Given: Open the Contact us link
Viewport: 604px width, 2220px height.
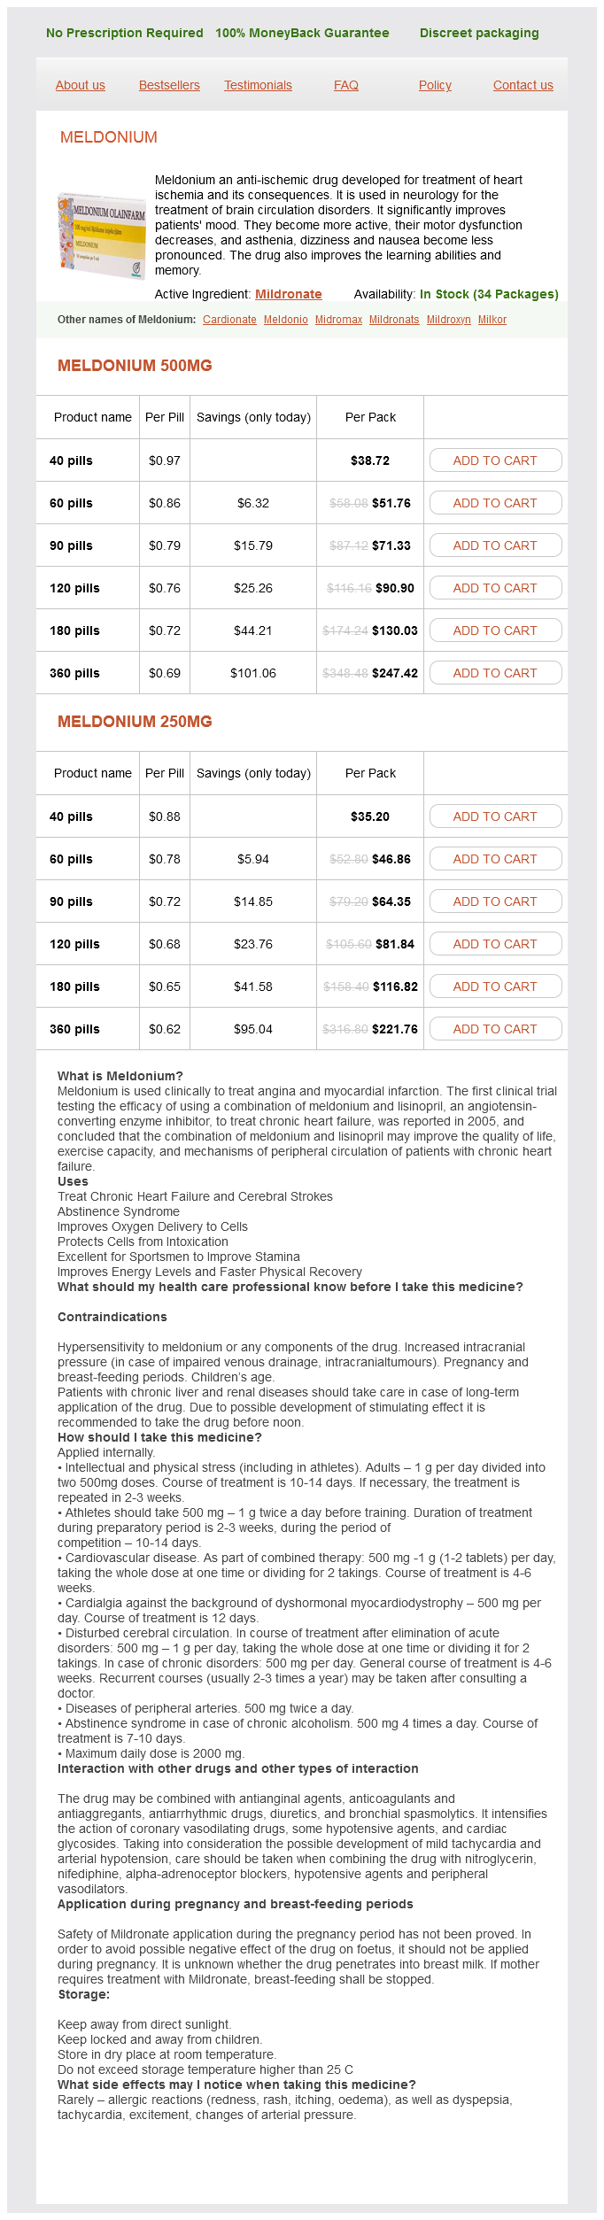Looking at the screenshot, I should click(523, 86).
